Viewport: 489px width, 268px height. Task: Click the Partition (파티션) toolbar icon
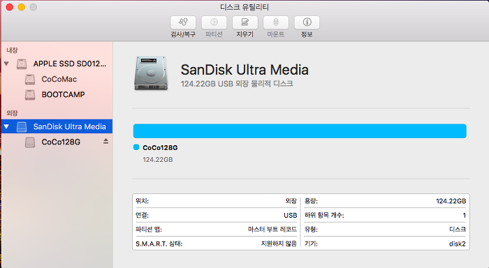click(214, 22)
